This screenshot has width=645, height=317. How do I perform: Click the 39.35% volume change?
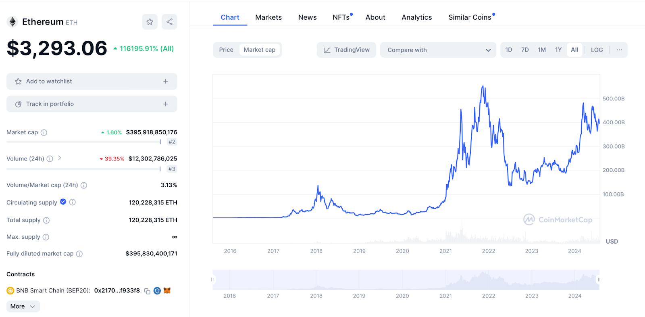pos(112,159)
